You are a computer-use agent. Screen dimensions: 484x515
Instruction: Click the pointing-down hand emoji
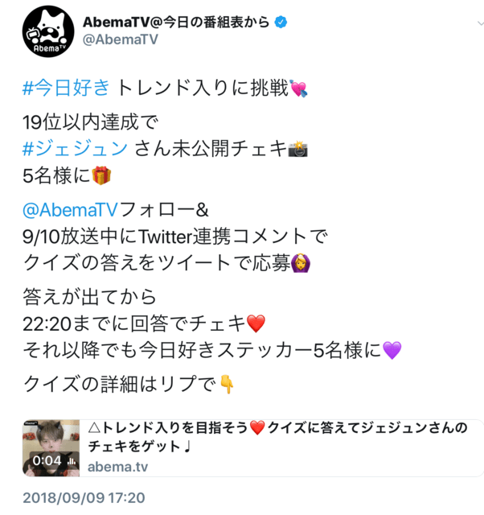(227, 384)
